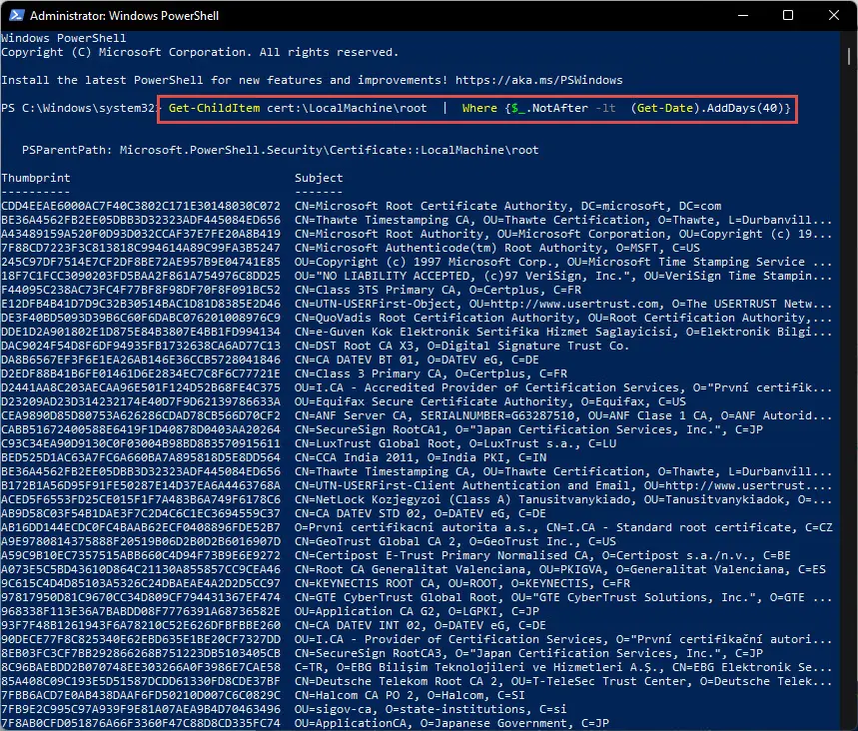Viewport: 858px width, 731px height.
Task: Click CN=SecureSign RootCA3 subject
Action: pyautogui.click(x=528, y=653)
